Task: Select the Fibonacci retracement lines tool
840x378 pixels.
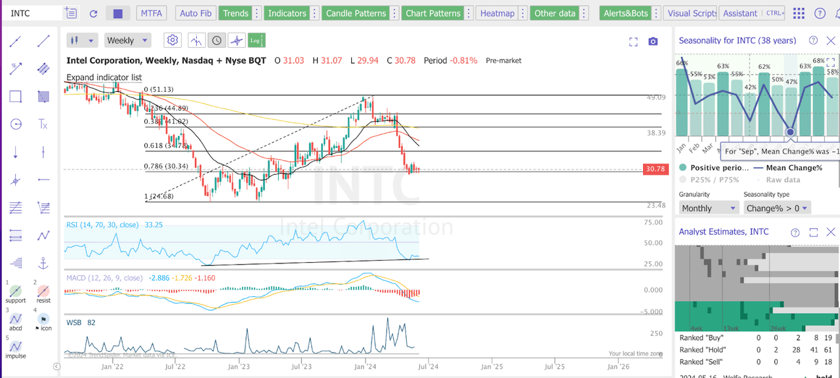Action: (x=16, y=208)
